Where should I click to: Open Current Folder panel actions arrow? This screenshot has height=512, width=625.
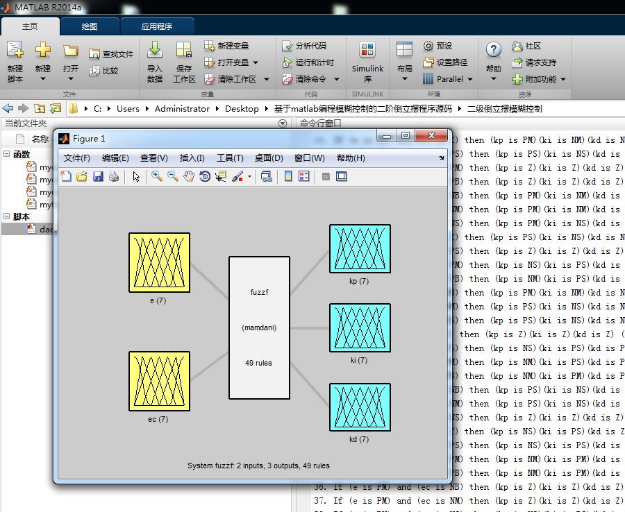tap(283, 123)
